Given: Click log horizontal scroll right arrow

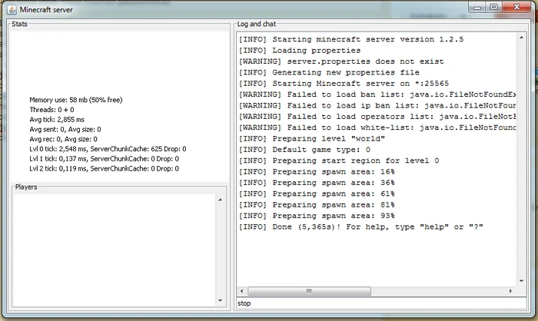Looking at the screenshot, I should point(510,291).
